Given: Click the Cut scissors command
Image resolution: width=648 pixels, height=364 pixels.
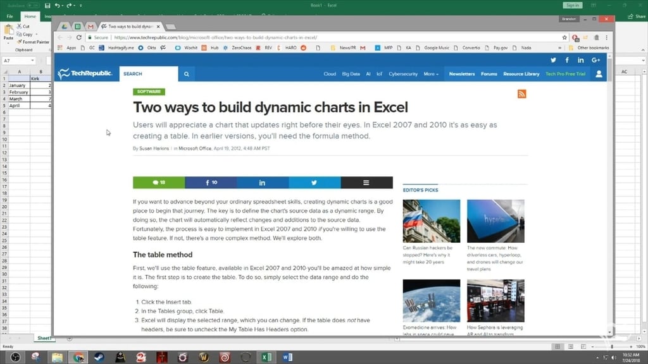Looking at the screenshot, I should click(x=23, y=27).
